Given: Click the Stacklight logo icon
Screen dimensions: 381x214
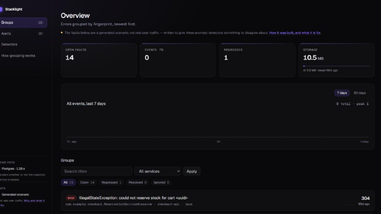Looking at the screenshot, I should 1,9.
